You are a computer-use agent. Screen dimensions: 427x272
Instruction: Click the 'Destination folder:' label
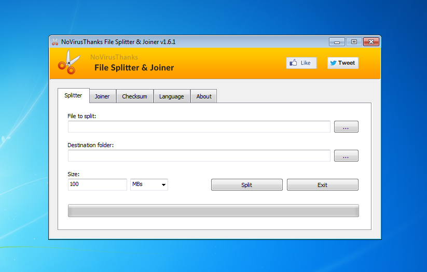(90, 145)
